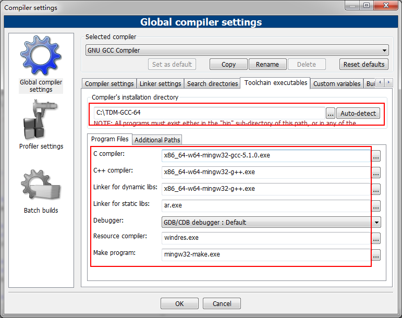Viewport: 402px width, 318px height.
Task: Browse for dynamic libs linker executable
Action: pos(376,189)
